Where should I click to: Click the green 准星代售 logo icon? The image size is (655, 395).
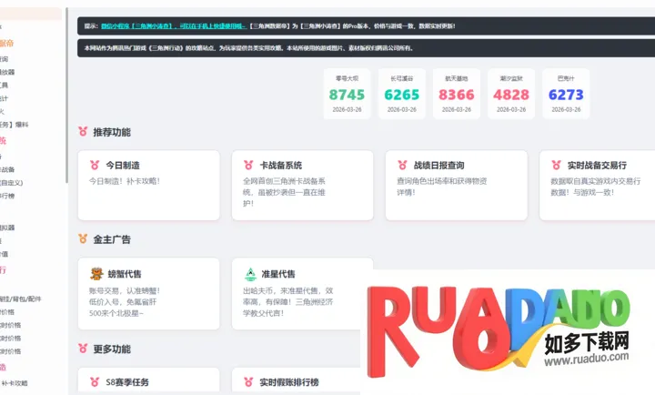point(248,273)
